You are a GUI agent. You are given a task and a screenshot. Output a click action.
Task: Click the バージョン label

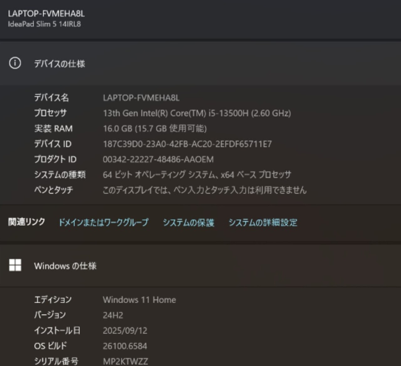(x=50, y=315)
